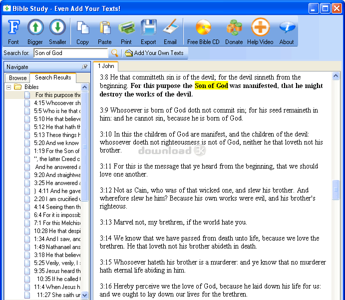The height and width of the screenshot is (300, 345).
Task: Switch to the Browse tab
Action: point(17,78)
